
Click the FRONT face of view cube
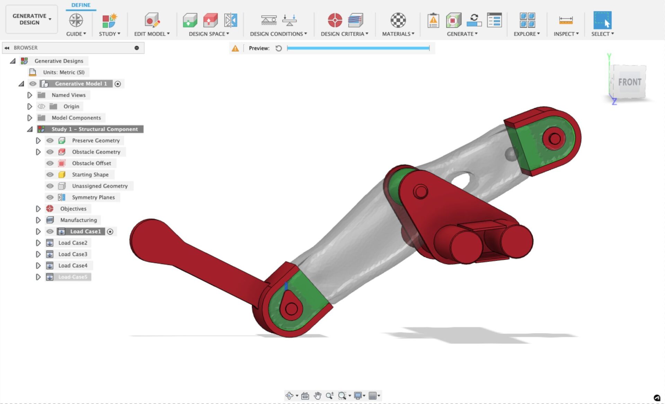coord(629,82)
